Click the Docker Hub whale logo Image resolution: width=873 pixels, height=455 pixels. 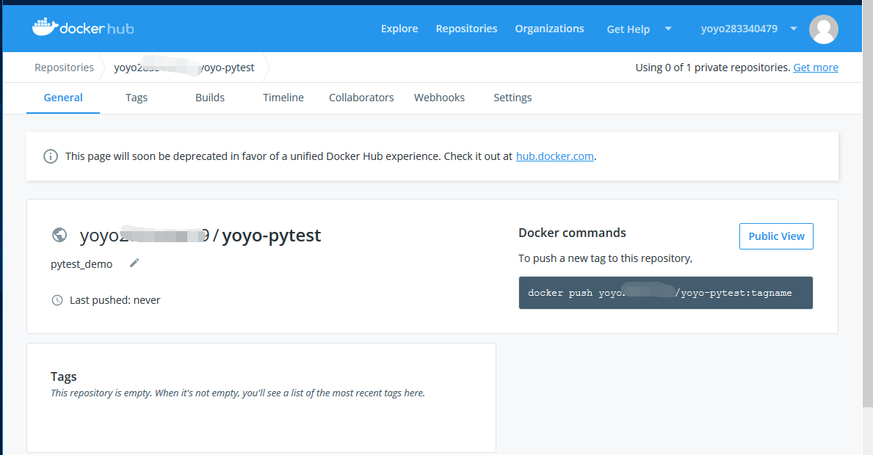click(x=83, y=28)
